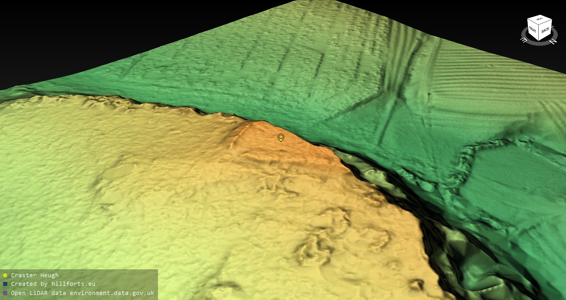Open the Open LiDAR data environment.data.gov.uk link
The height and width of the screenshot is (300, 566).
83,293
